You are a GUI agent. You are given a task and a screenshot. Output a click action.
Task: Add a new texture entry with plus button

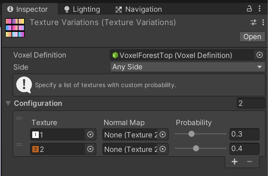234,162
